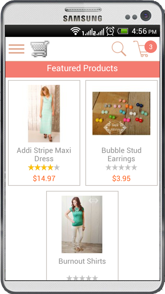Click the Burnout Shirts title

(82, 261)
